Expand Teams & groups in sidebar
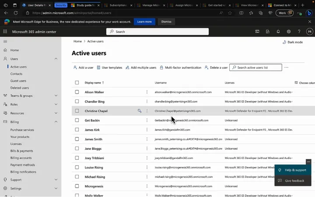315x197 pixels. click(x=56, y=96)
